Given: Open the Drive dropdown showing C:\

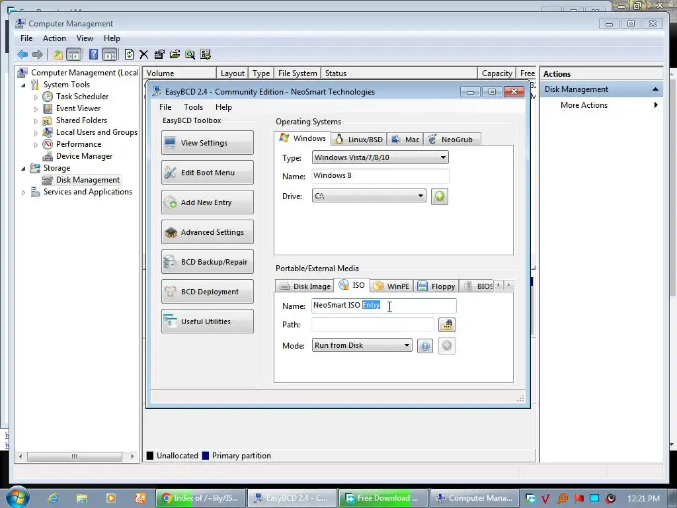Looking at the screenshot, I should (369, 196).
